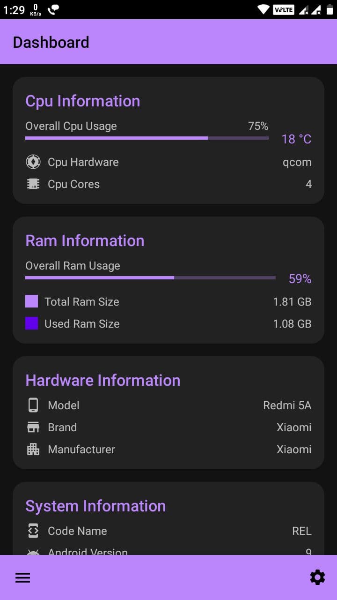Tap the phone icon beside Model
The image size is (337, 600).
point(33,405)
